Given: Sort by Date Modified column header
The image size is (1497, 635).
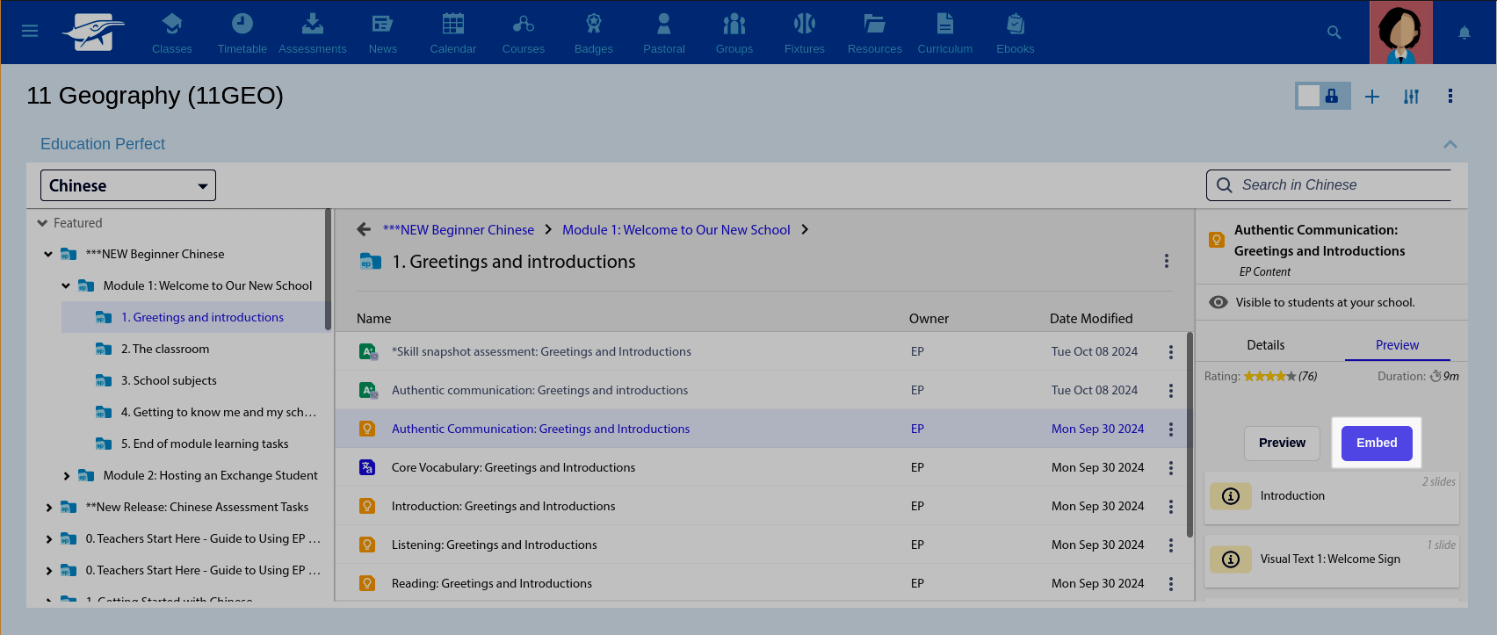Looking at the screenshot, I should pyautogui.click(x=1091, y=319).
